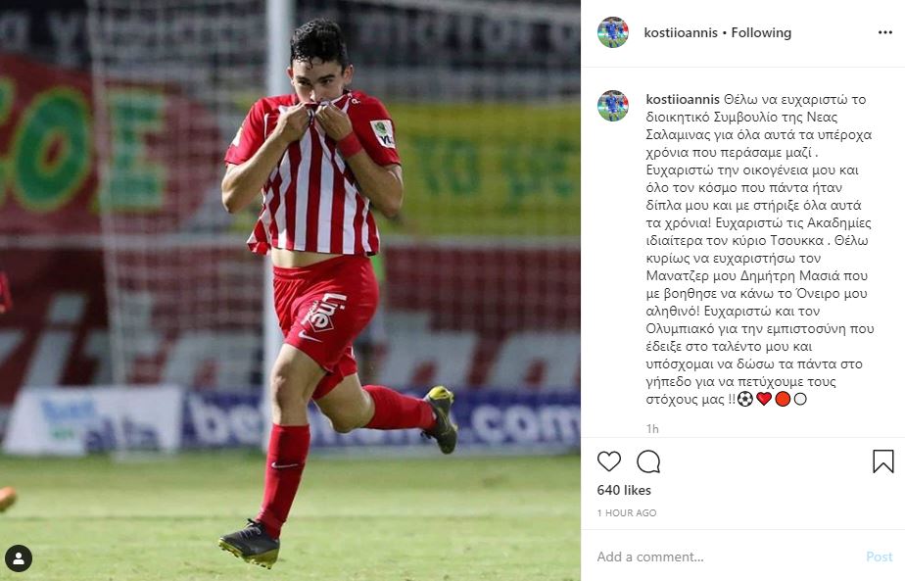
Task: Open the 1 HOUR AGO timestamp link
Action: (627, 512)
